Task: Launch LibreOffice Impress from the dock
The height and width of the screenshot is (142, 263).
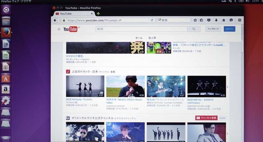Action: [6, 66]
